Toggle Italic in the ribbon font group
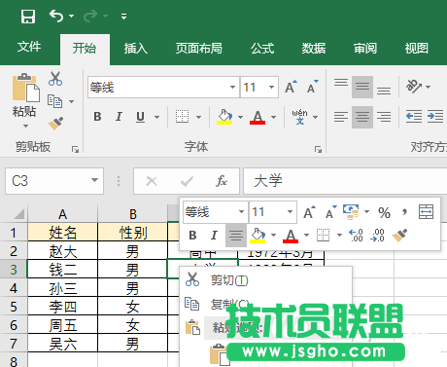This screenshot has height=367, width=447. [119, 117]
